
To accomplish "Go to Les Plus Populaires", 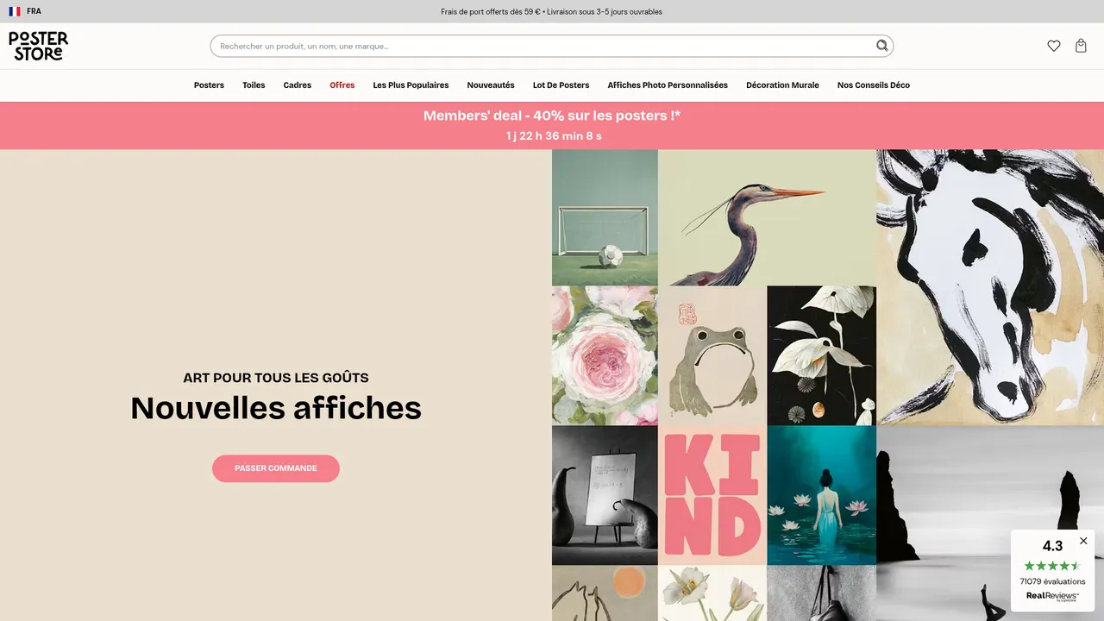I will tap(411, 85).
